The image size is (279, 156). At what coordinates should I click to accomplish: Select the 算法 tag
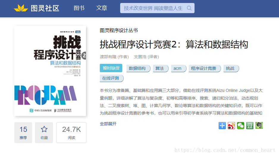pos(161,68)
